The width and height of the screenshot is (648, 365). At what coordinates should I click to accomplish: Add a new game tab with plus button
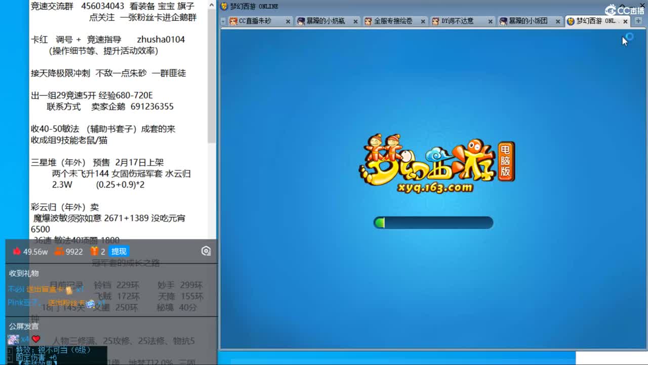pos(638,21)
